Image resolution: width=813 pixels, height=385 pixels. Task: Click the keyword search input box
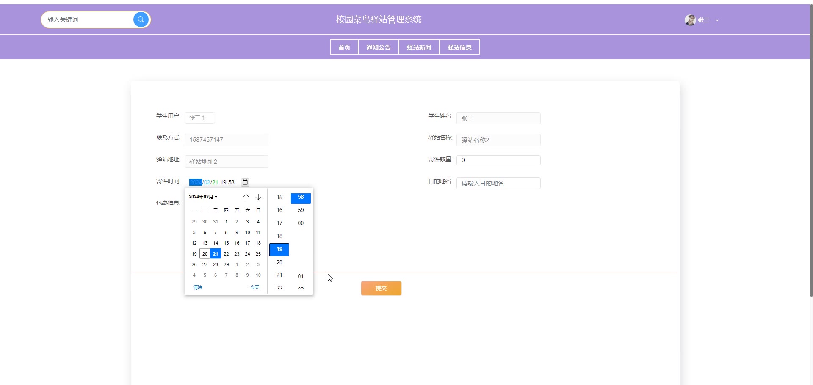click(87, 19)
